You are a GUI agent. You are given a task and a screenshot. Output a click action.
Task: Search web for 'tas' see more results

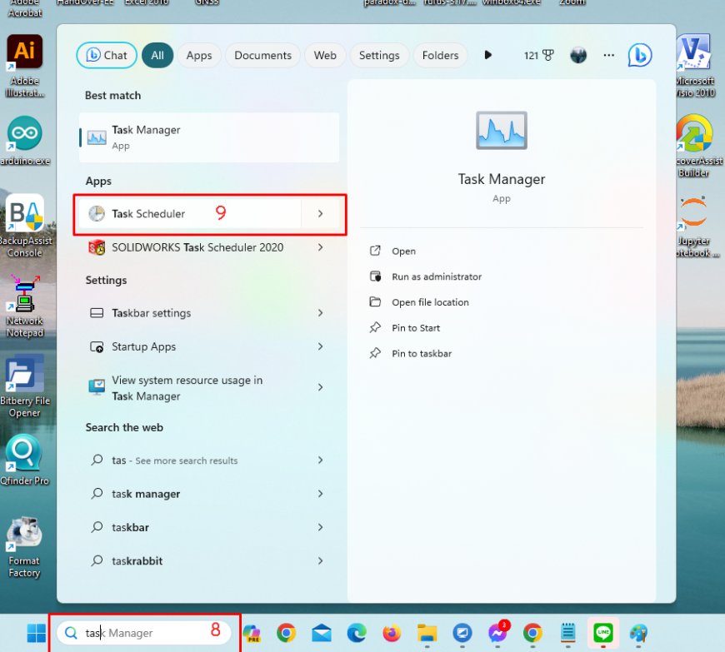189,460
